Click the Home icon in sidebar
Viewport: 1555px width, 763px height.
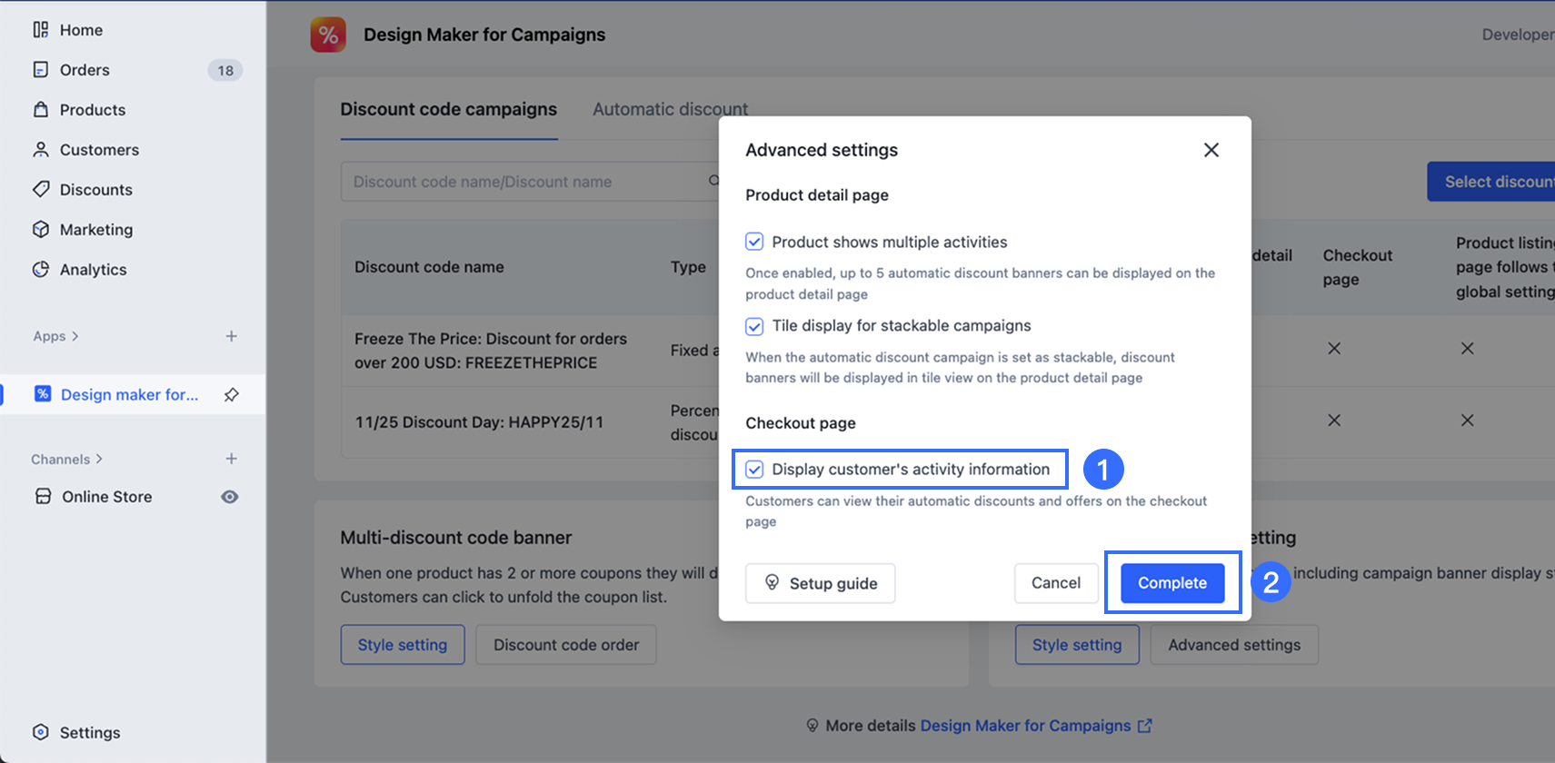[41, 30]
